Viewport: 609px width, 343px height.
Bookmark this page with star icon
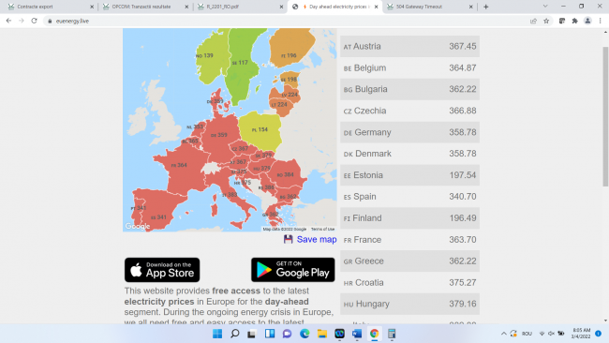546,21
